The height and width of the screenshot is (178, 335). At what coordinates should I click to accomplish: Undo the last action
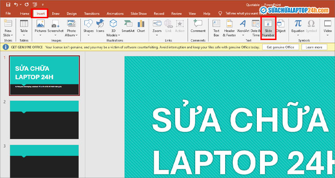pos(16,4)
